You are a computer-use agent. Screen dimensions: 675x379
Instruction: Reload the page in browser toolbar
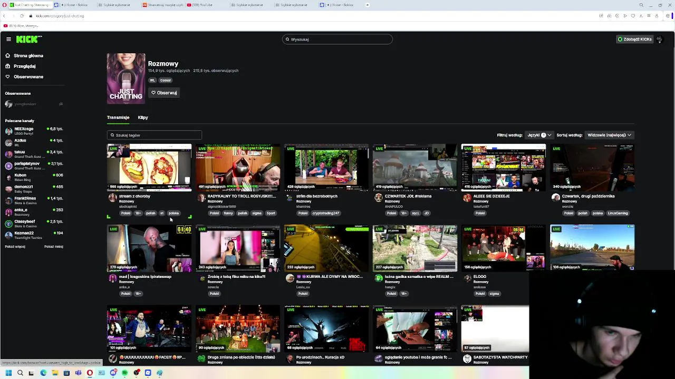[x=22, y=16]
